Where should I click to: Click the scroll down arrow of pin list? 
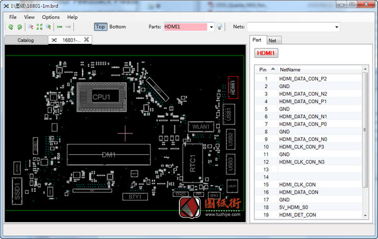(365, 215)
